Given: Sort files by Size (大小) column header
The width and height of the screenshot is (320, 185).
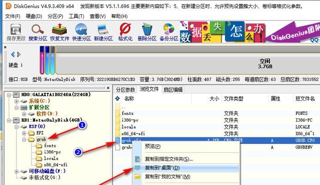Looking at the screenshot, I should [x=214, y=99].
